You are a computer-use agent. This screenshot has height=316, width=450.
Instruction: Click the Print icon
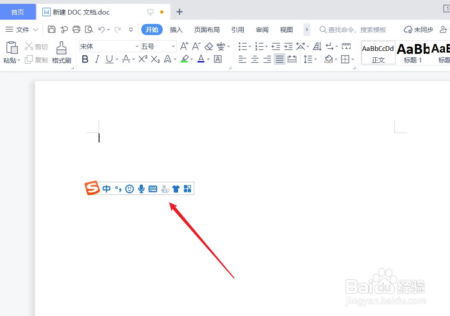(76, 30)
